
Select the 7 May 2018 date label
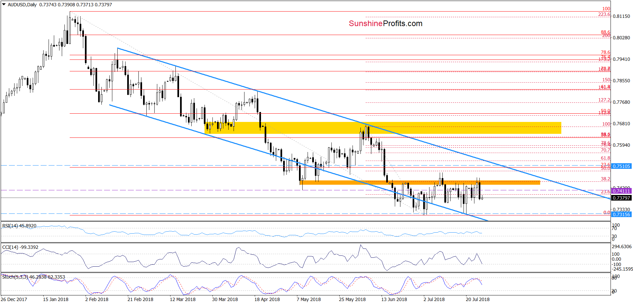click(309, 299)
